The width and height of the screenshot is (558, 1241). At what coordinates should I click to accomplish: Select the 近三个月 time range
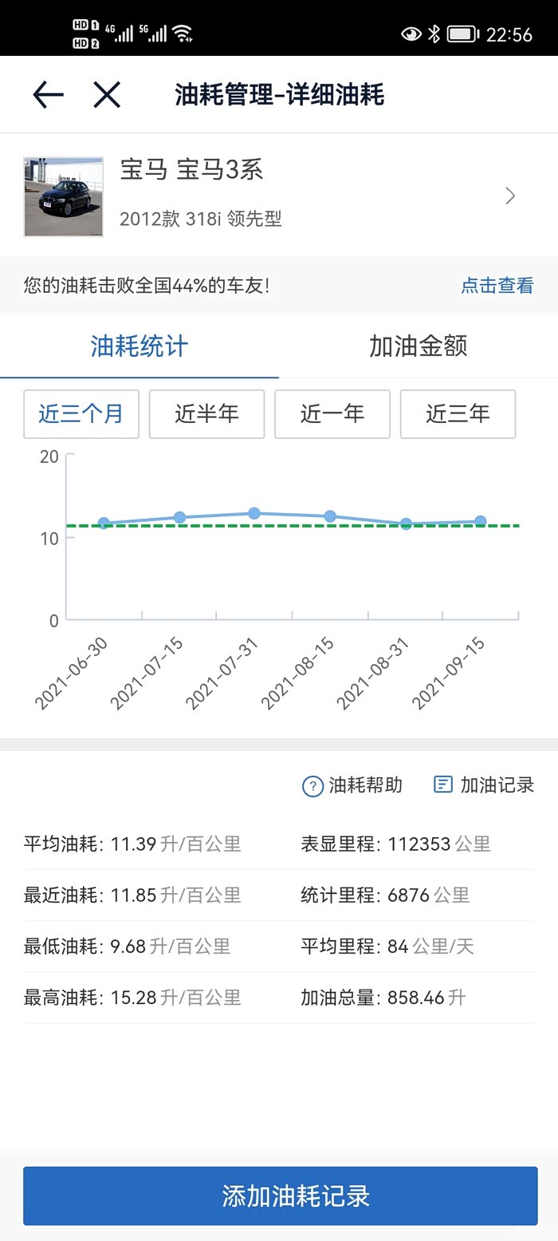81,413
